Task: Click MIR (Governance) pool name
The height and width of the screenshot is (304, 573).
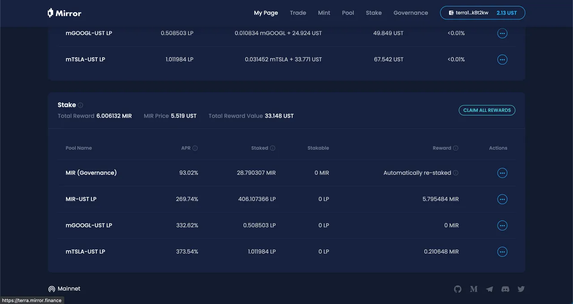Action: pos(91,173)
